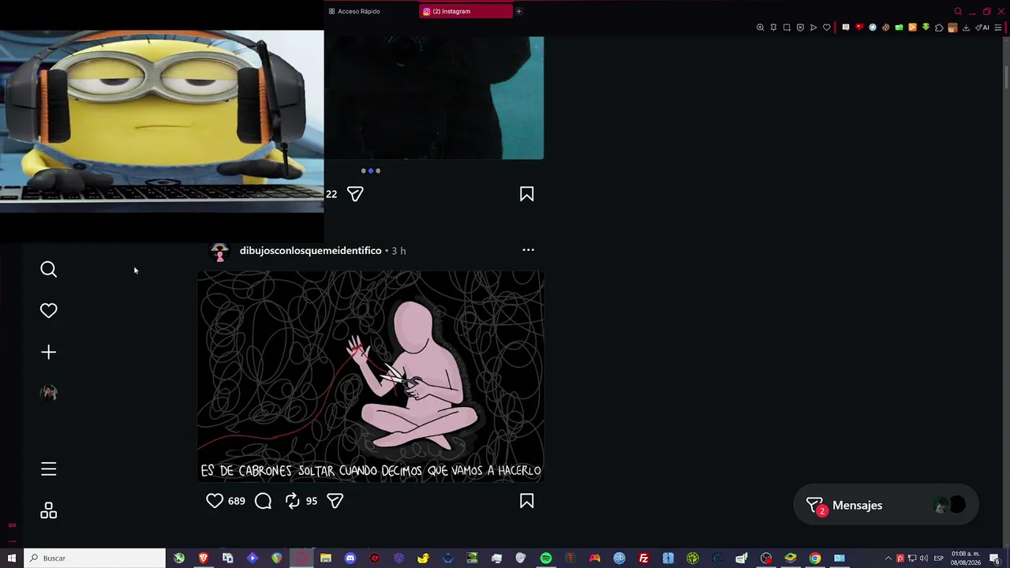Screen dimensions: 1010x568
Task: Open browser downloads icon
Action: 966,28
